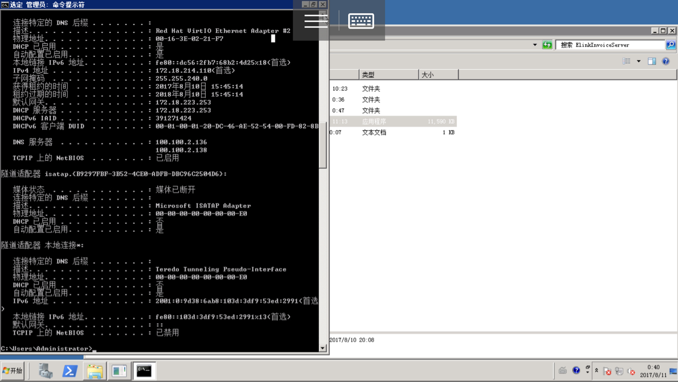This screenshot has width=678, height=382.
Task: Click the command prompt scroll-down arrow
Action: pos(323,348)
